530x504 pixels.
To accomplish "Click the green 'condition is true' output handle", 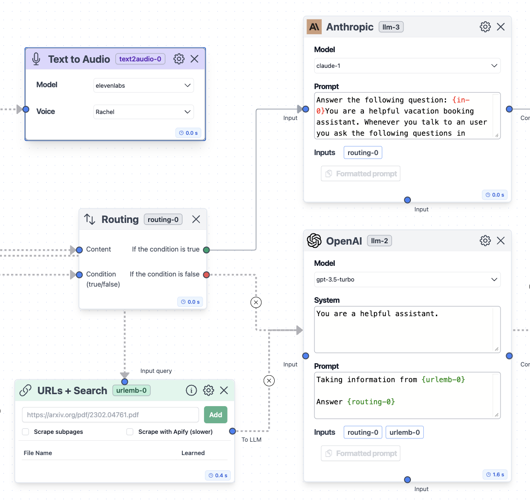I will 206,250.
